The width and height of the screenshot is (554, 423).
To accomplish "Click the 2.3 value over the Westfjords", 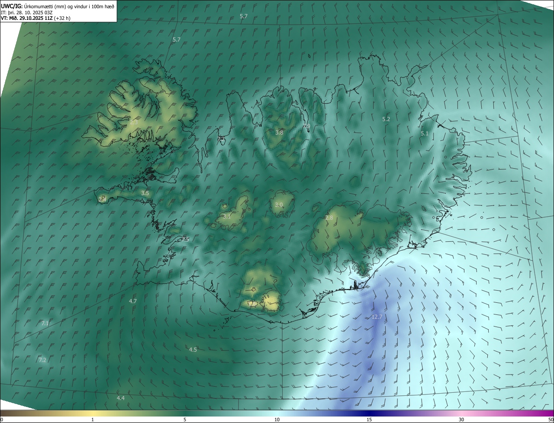I will point(134,122).
